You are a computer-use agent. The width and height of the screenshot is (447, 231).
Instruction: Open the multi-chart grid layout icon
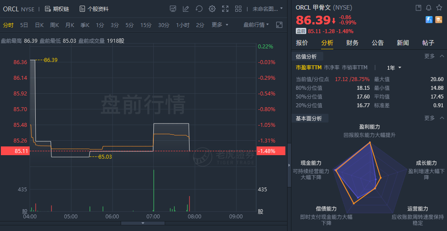[238, 9]
